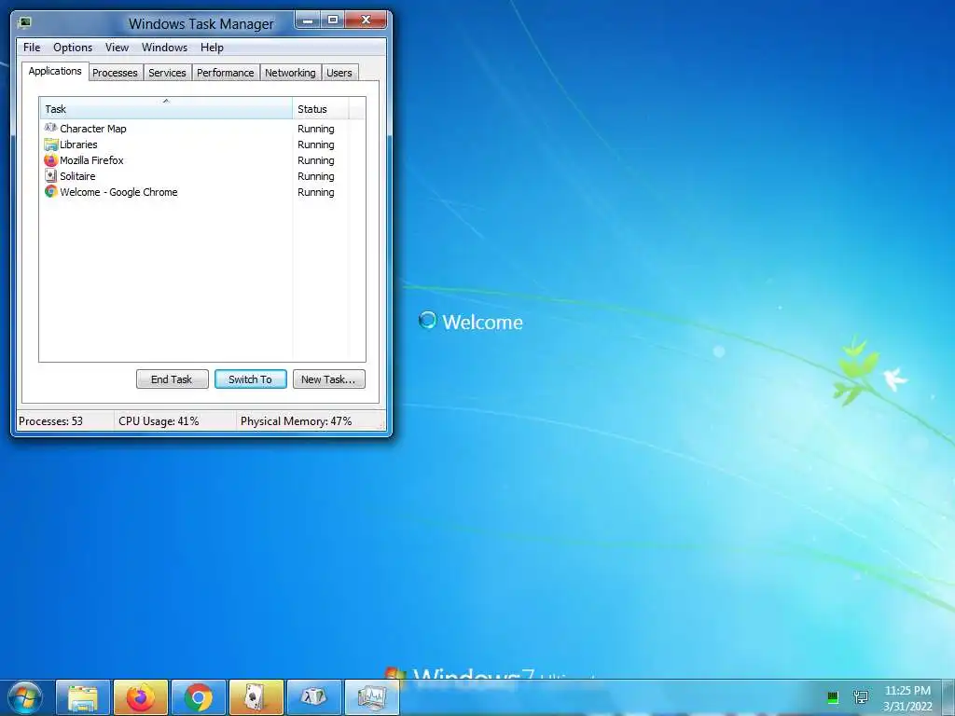Click the Libraries folder icon in task list
Viewport: 955px width, 716px height.
coord(50,145)
